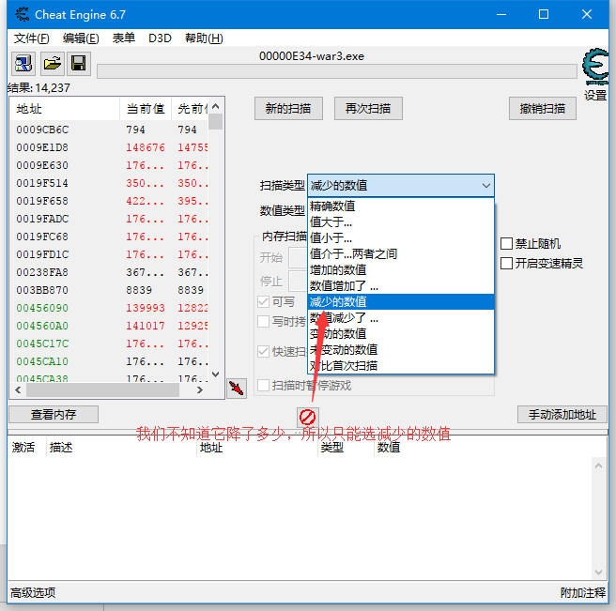The width and height of the screenshot is (616, 611).
Task: Select result row 0009CB6C
Action: (110, 130)
